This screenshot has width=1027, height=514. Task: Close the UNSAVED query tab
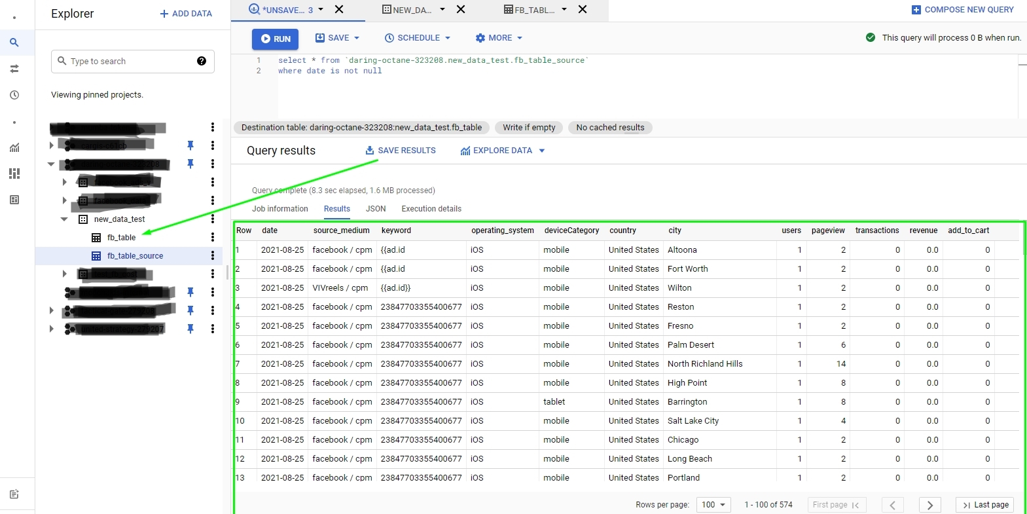click(339, 9)
